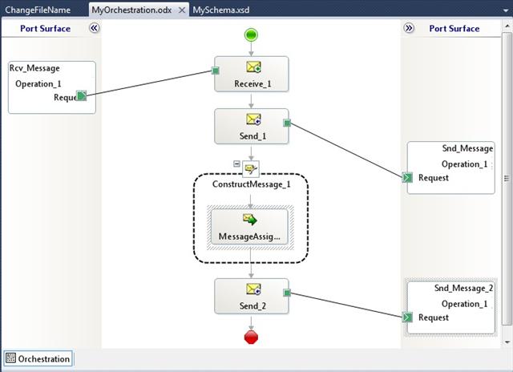The width and height of the screenshot is (513, 372).
Task: Click the Rcv_Message Request port arrow
Action: click(81, 96)
